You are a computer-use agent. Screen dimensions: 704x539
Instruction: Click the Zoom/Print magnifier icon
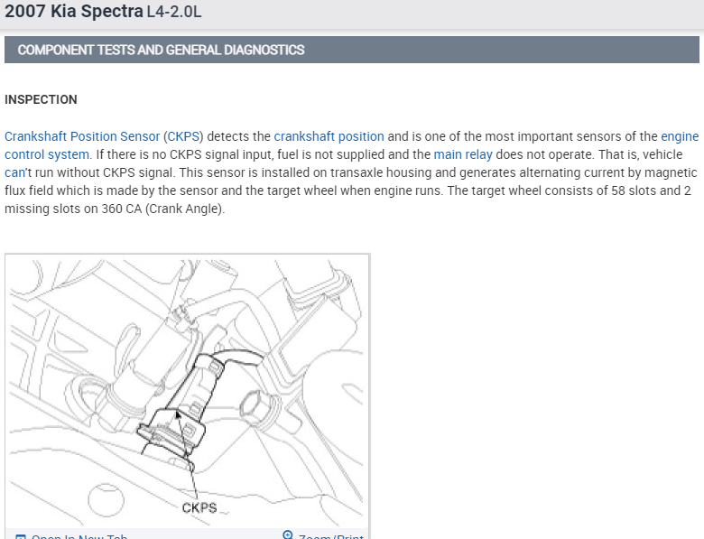point(287,535)
